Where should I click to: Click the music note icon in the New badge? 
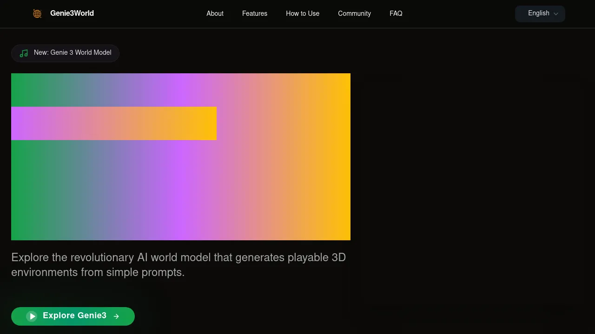24,53
